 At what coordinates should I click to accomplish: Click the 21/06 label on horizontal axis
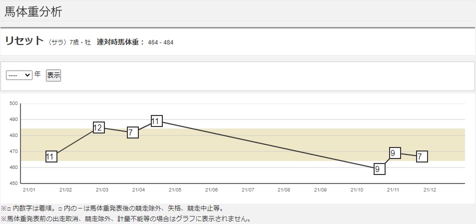(211, 190)
